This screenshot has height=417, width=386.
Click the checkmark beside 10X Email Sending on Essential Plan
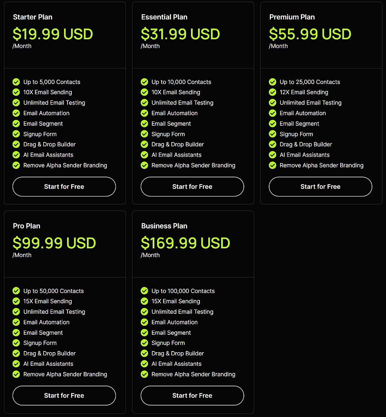click(144, 92)
